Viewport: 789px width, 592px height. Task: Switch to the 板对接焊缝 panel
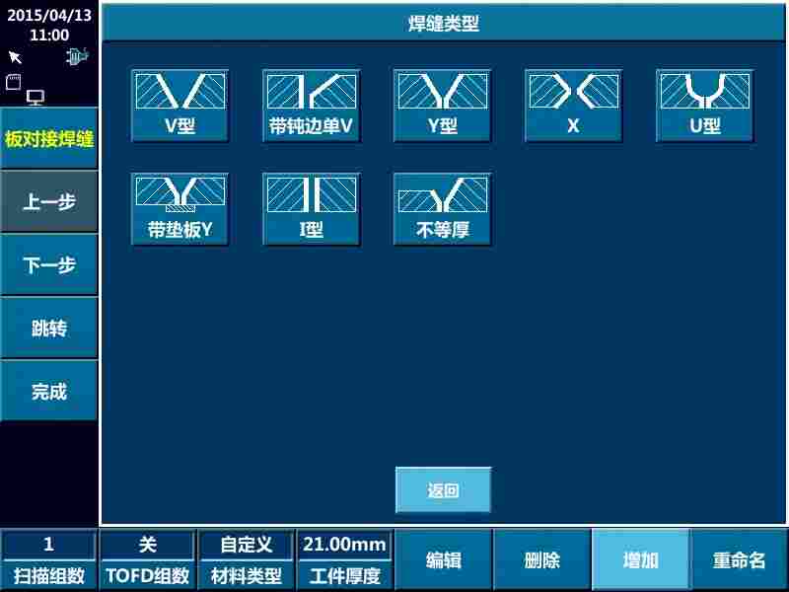pos(48,140)
